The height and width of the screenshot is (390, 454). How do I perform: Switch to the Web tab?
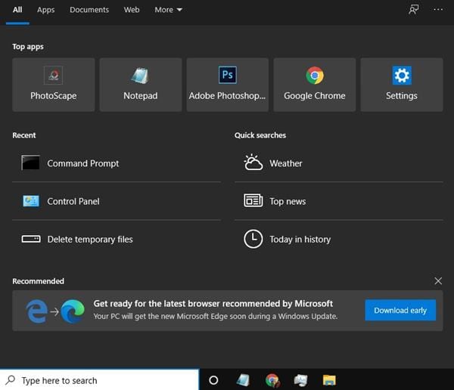132,10
